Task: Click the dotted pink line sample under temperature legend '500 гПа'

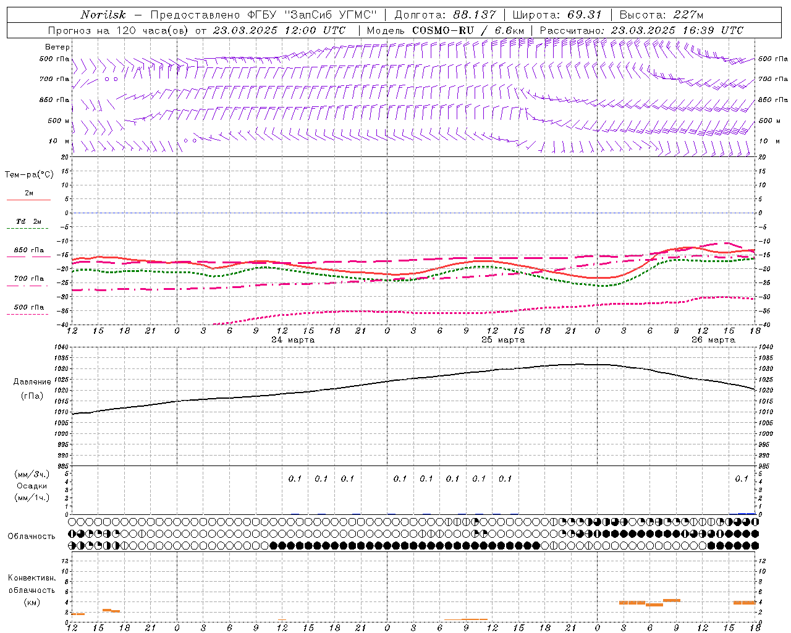Action: tap(27, 314)
